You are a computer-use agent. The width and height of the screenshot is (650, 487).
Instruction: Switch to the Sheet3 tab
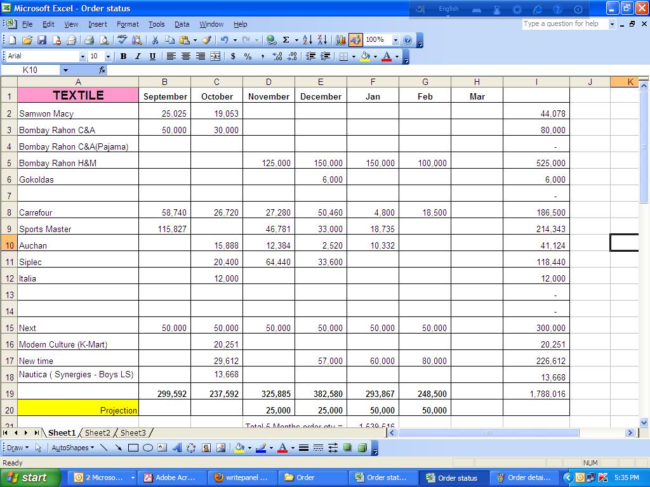coord(133,432)
